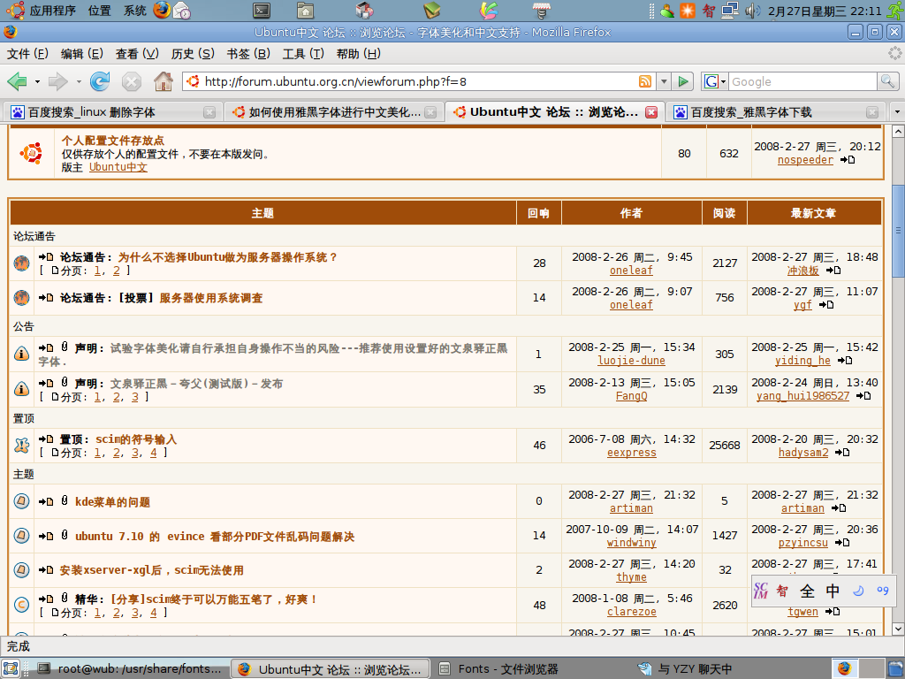
Task: Expand the address bar URL history dropdown
Action: point(664,81)
